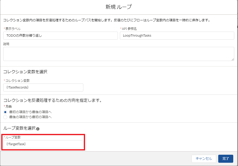Viewport: 238px width, 166px height.
Task: Select 最初の項目から最後の項目へ radio button
Action: click(x=5, y=112)
